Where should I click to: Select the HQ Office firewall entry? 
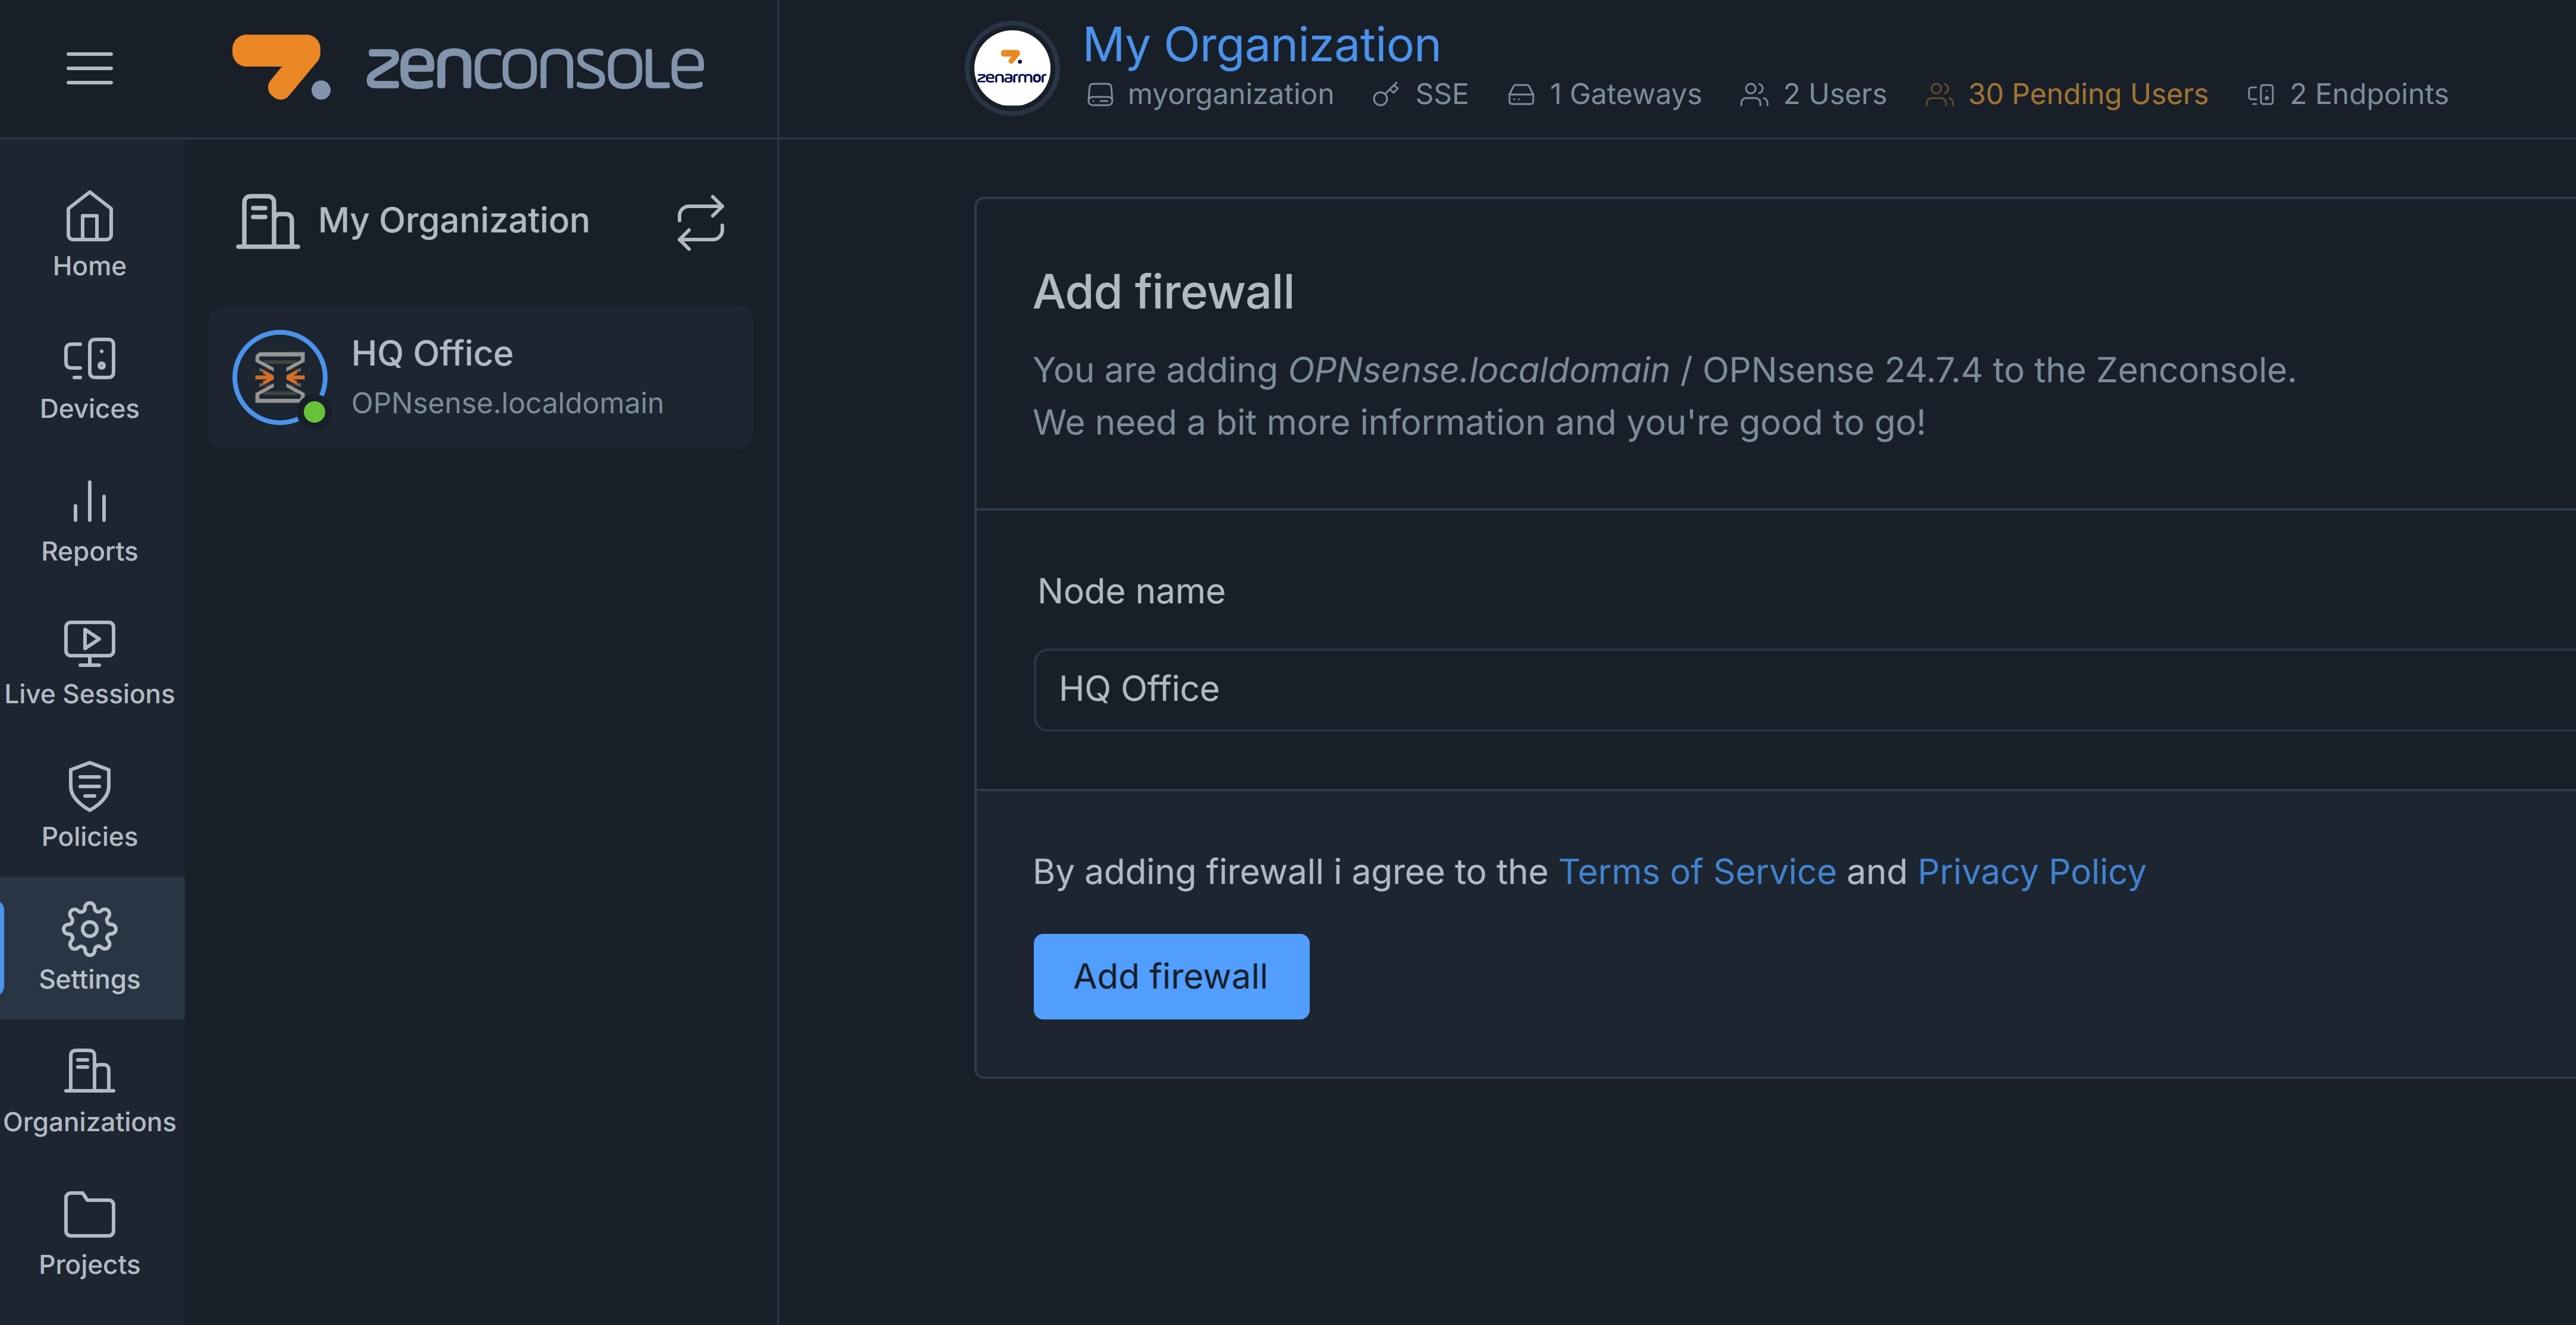pyautogui.click(x=481, y=377)
